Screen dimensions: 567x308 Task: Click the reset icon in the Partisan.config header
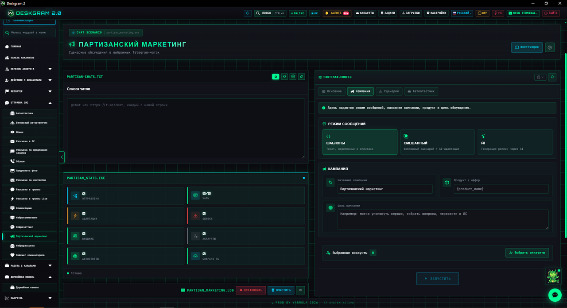pyautogui.click(x=552, y=77)
